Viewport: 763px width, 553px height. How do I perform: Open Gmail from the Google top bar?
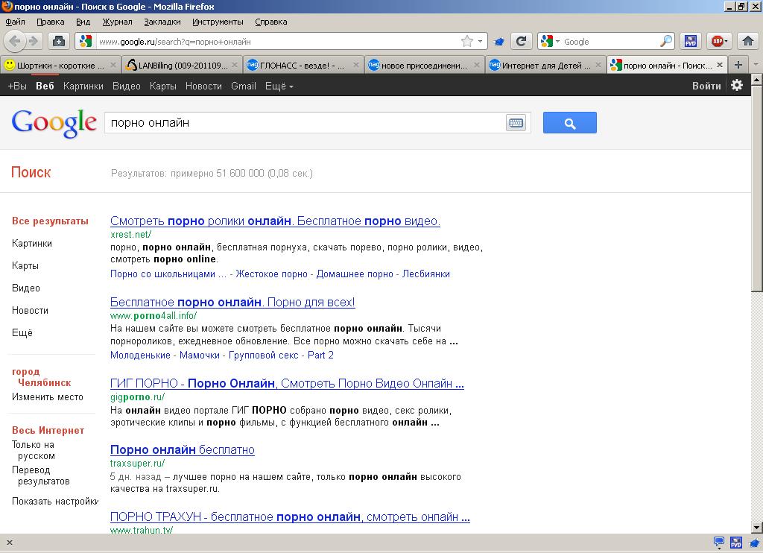click(x=244, y=86)
